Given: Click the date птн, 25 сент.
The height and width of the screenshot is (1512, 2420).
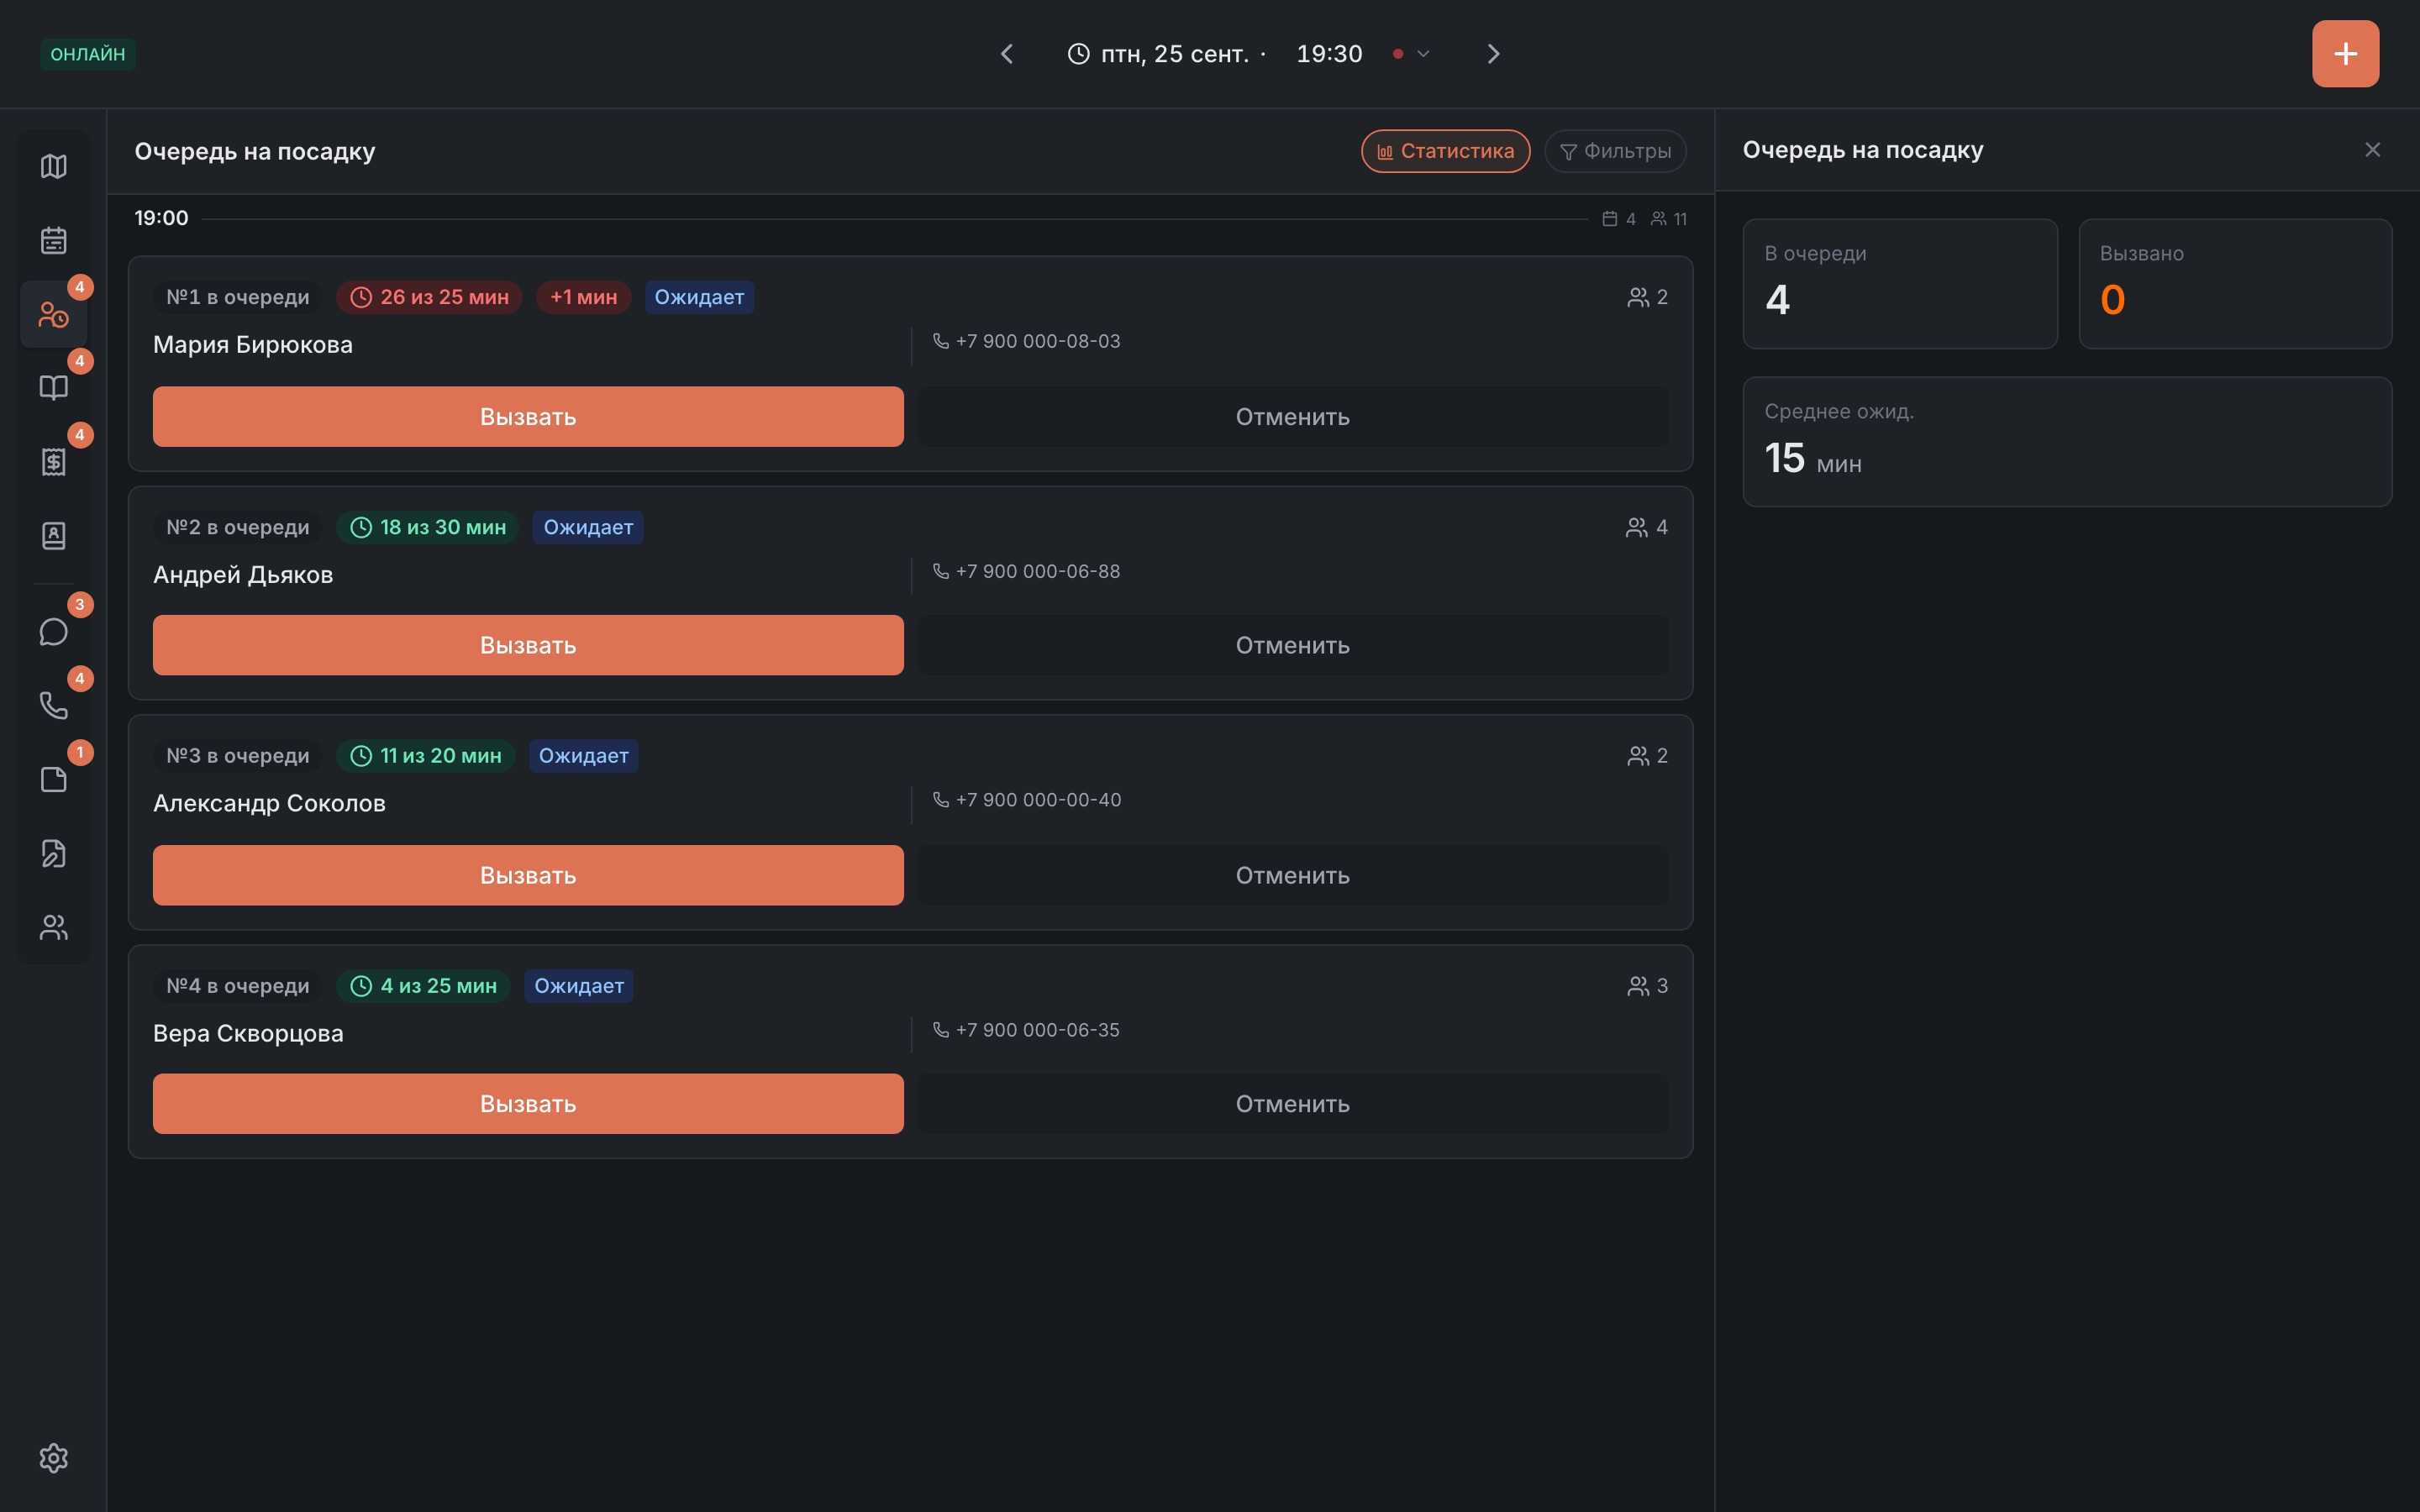Looking at the screenshot, I should (1174, 54).
